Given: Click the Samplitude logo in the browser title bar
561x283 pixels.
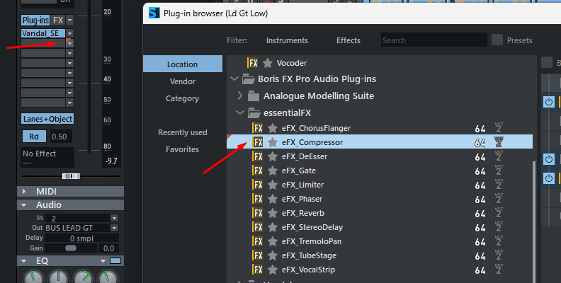Looking at the screenshot, I should pyautogui.click(x=154, y=13).
